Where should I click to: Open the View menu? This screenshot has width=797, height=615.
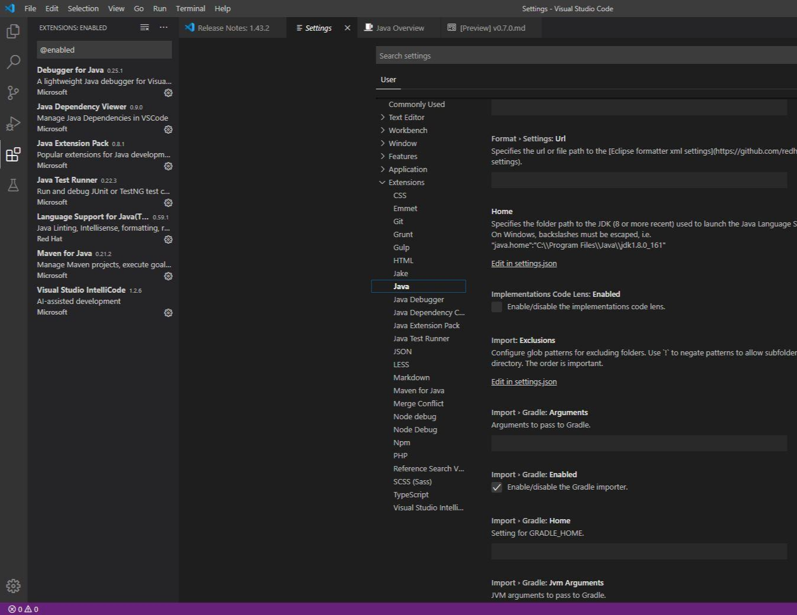click(116, 8)
